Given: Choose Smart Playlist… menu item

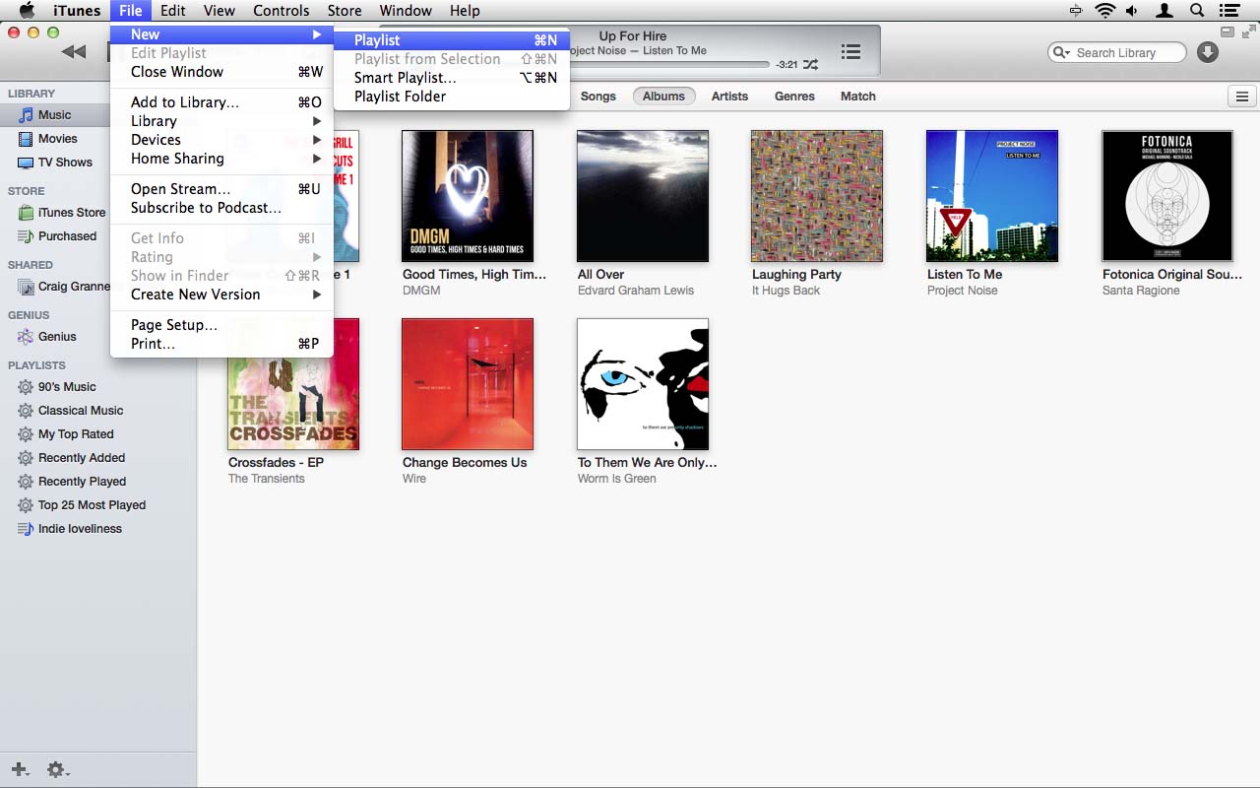Looking at the screenshot, I should (451, 78).
